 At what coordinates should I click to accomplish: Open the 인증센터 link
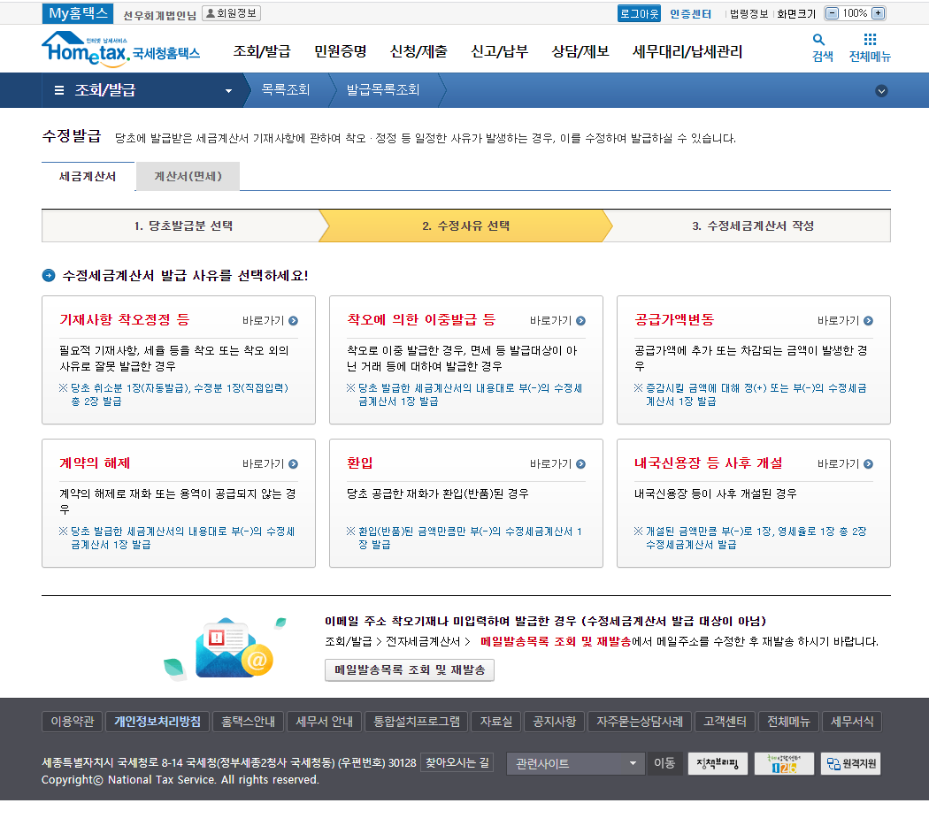pyautogui.click(x=690, y=13)
